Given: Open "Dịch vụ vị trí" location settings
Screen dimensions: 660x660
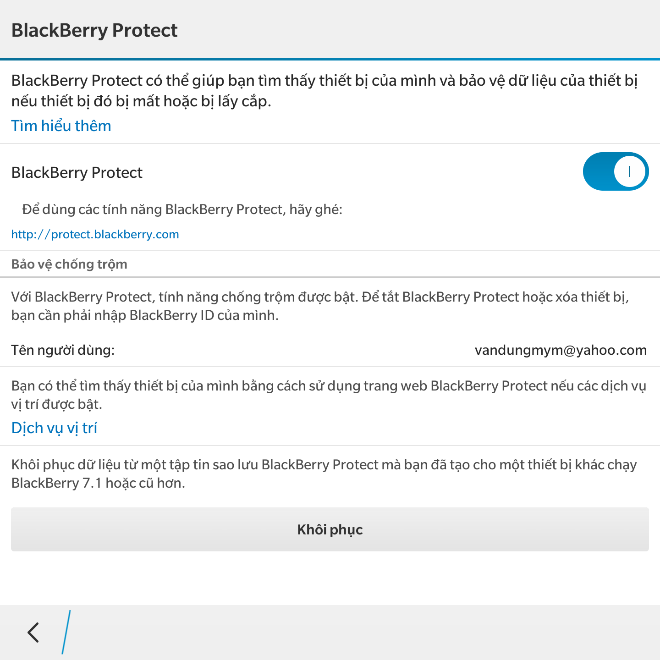Looking at the screenshot, I should coord(54,428).
